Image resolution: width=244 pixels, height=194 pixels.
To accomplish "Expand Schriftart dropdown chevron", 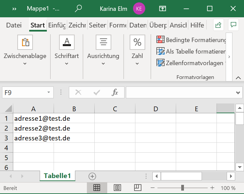I will click(x=67, y=63).
